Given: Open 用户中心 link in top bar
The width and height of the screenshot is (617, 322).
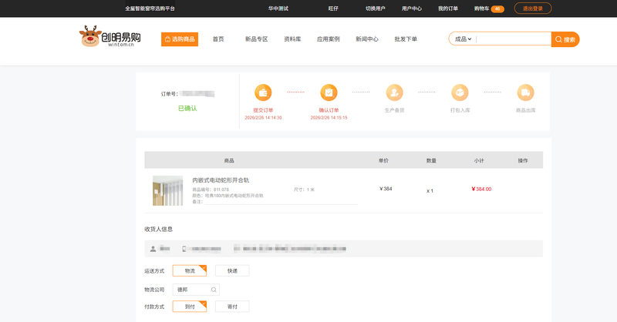Looking at the screenshot, I should pos(412,8).
